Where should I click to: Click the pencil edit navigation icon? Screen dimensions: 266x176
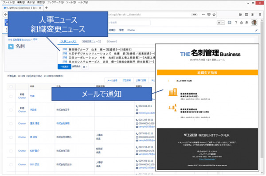(256, 30)
